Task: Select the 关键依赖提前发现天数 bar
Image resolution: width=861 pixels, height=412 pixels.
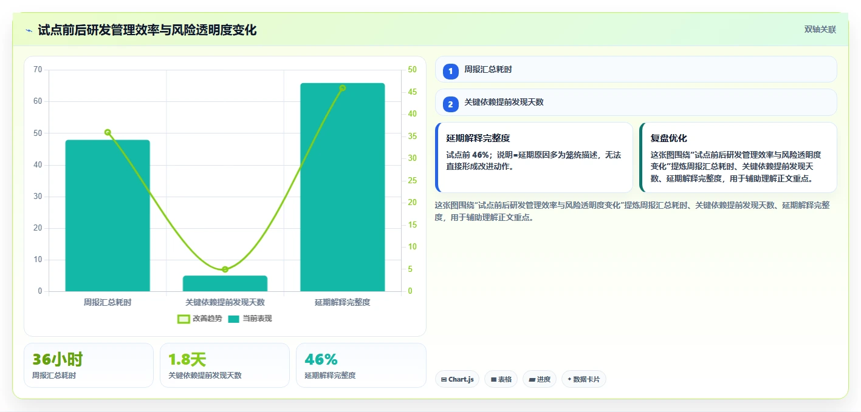Action: click(x=225, y=283)
